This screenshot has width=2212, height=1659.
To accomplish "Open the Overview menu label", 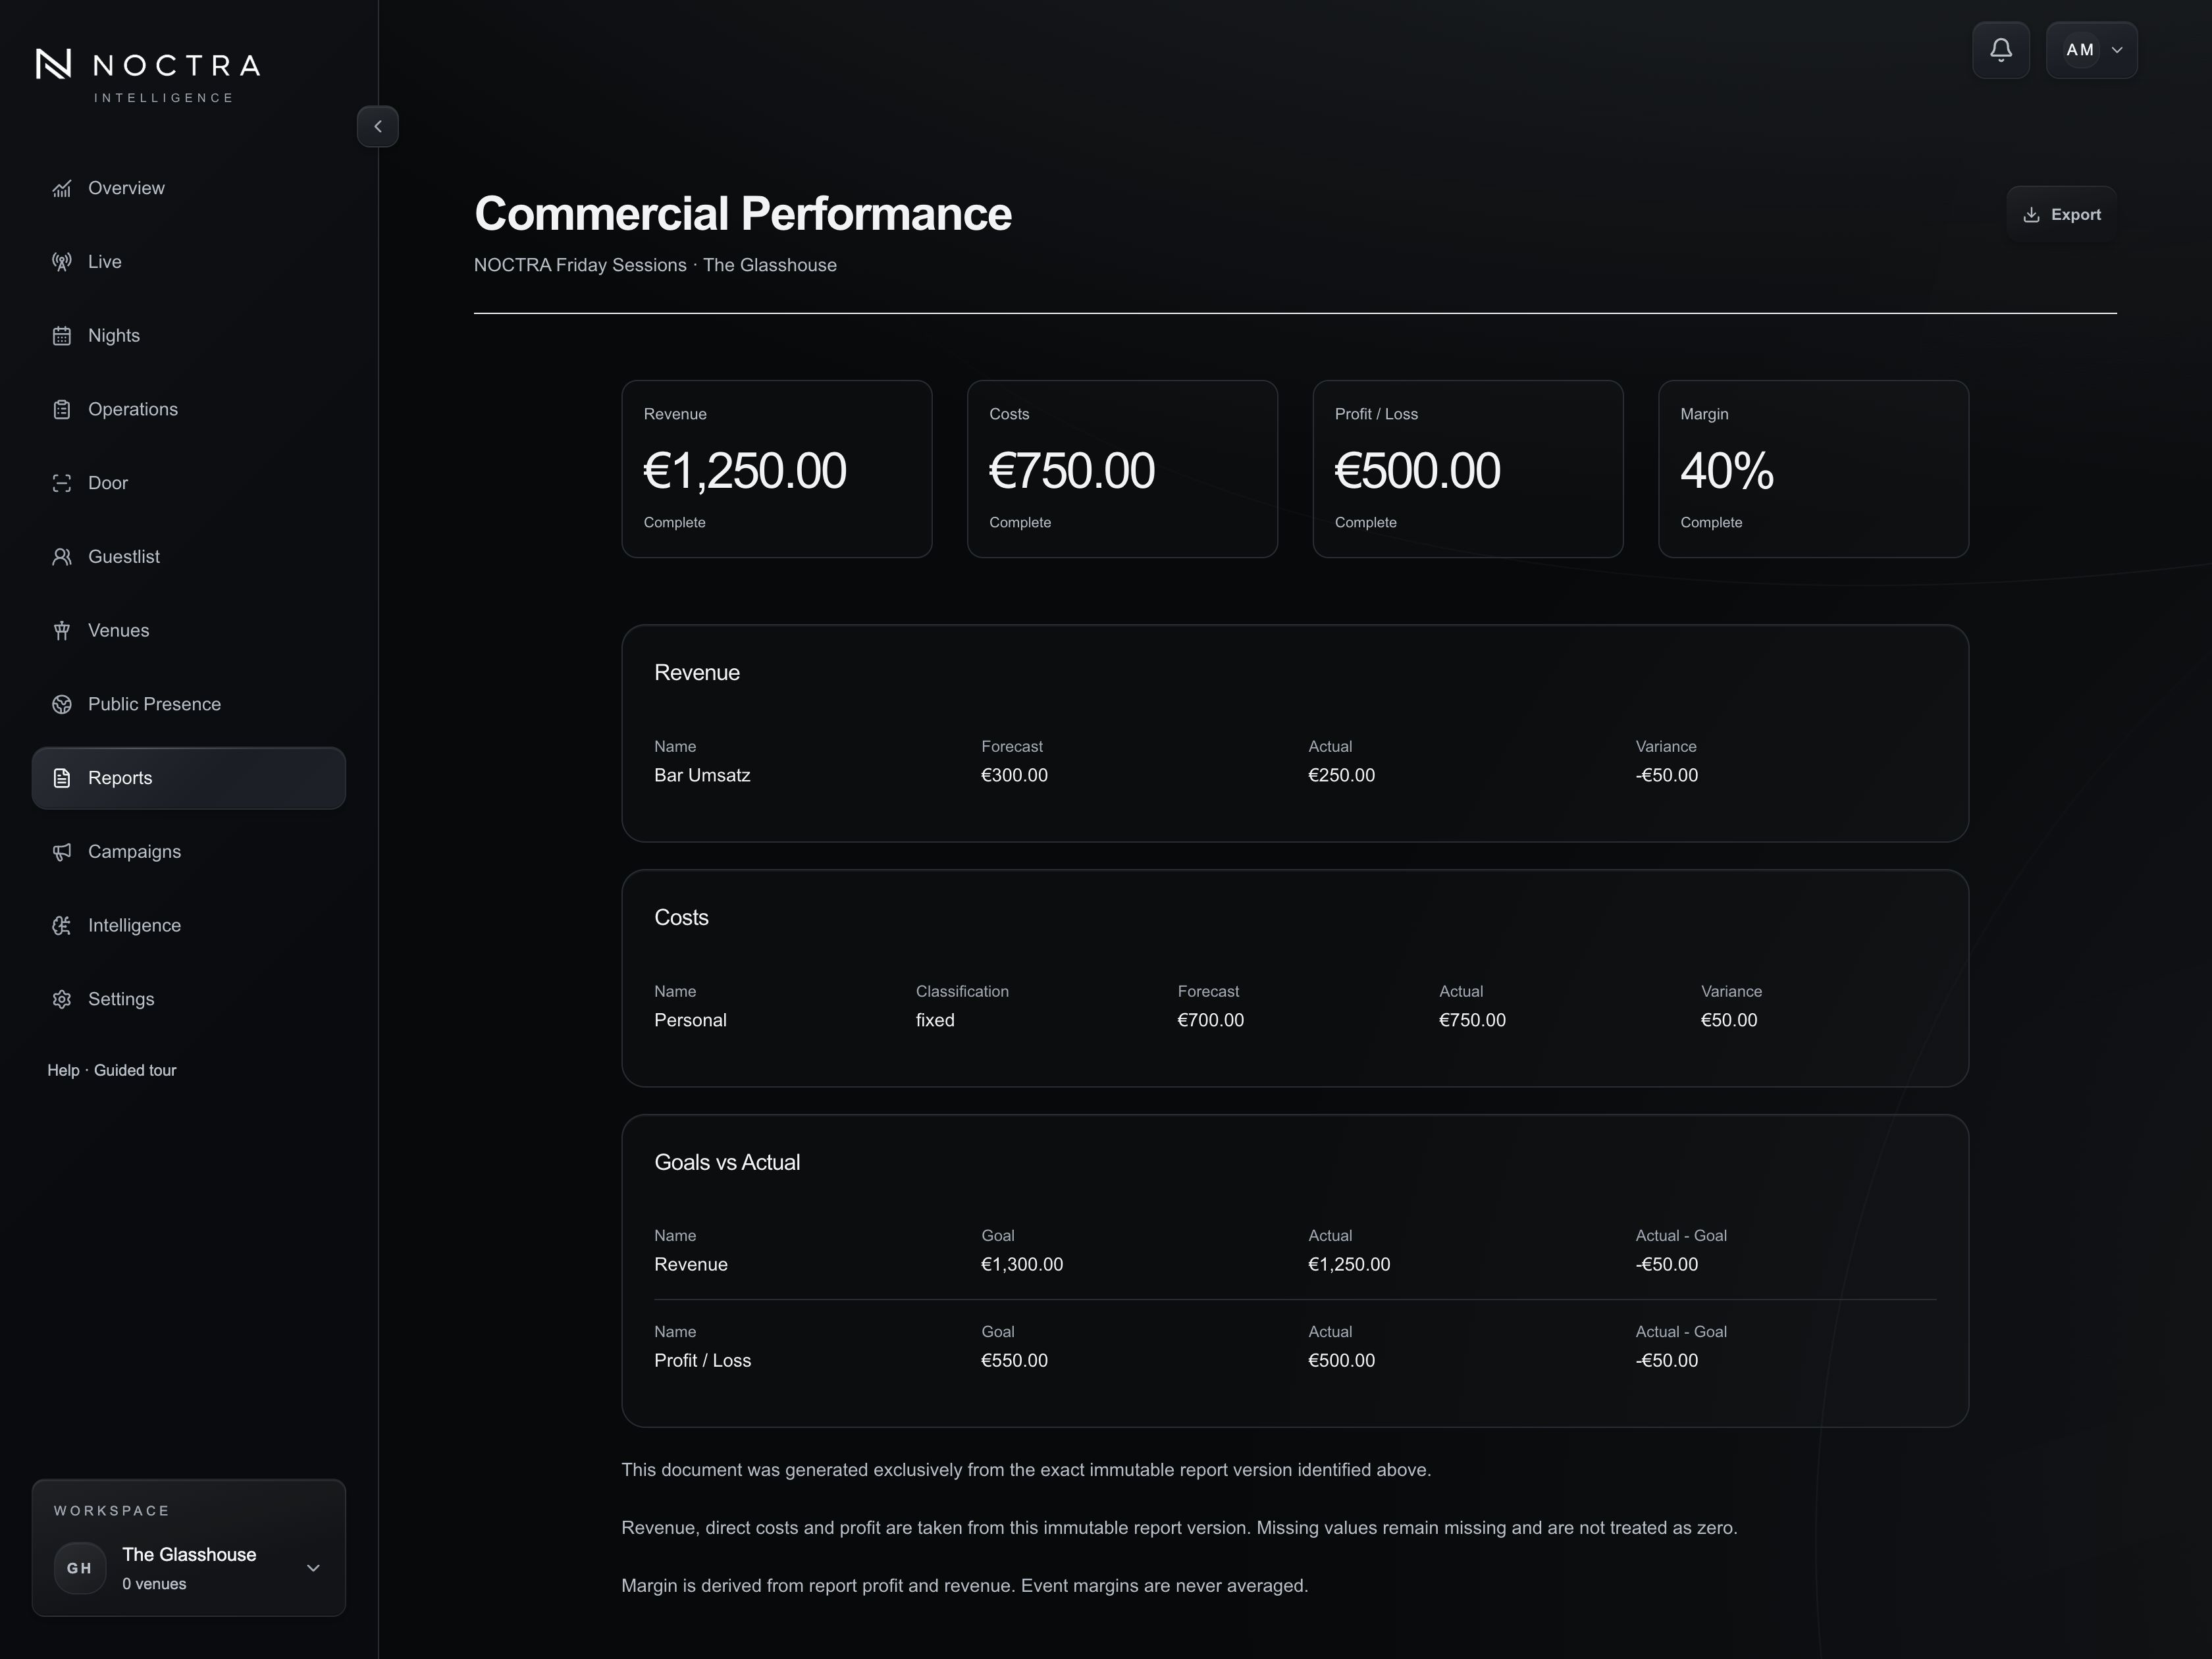I will tap(126, 188).
